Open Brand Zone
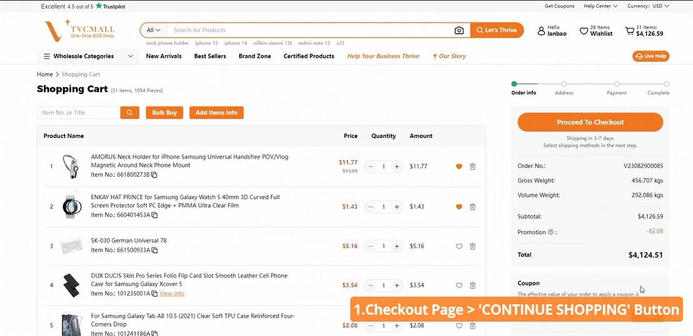 coord(255,56)
